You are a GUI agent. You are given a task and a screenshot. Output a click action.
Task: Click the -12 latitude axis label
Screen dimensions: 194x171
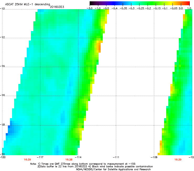2,37
